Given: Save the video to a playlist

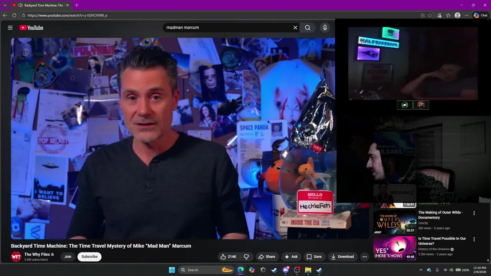Looking at the screenshot, I should tap(314, 257).
